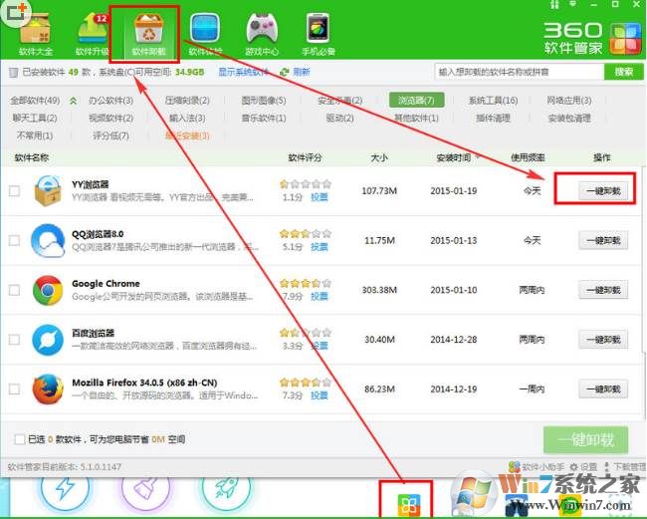
Task: Click the Google Chrome browser icon
Action: [47, 291]
